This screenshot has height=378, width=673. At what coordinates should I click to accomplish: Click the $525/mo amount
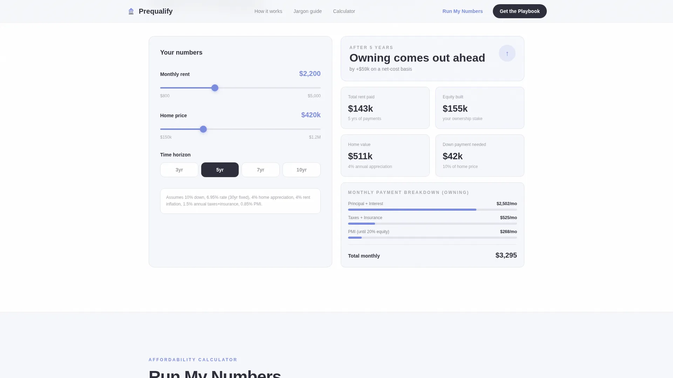(508, 218)
